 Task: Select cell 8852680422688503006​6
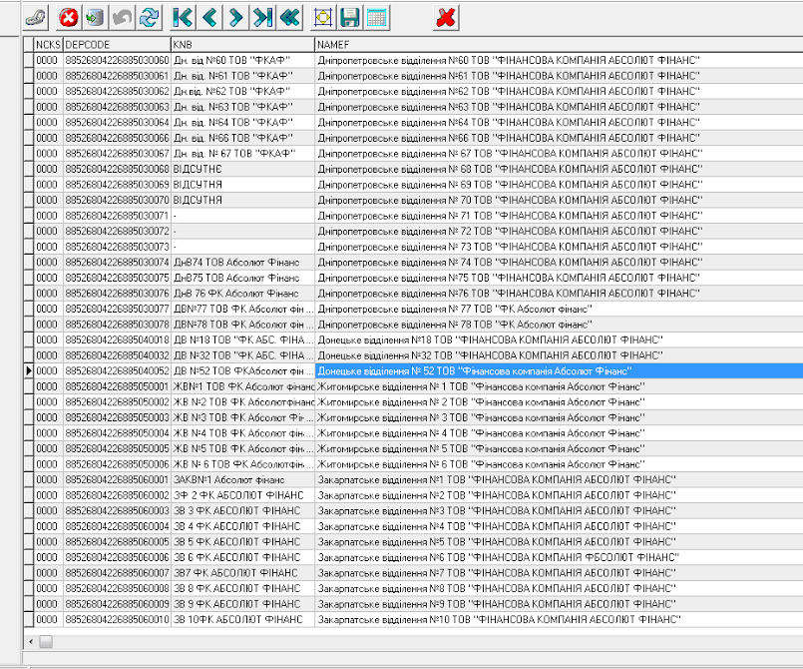coord(118,138)
